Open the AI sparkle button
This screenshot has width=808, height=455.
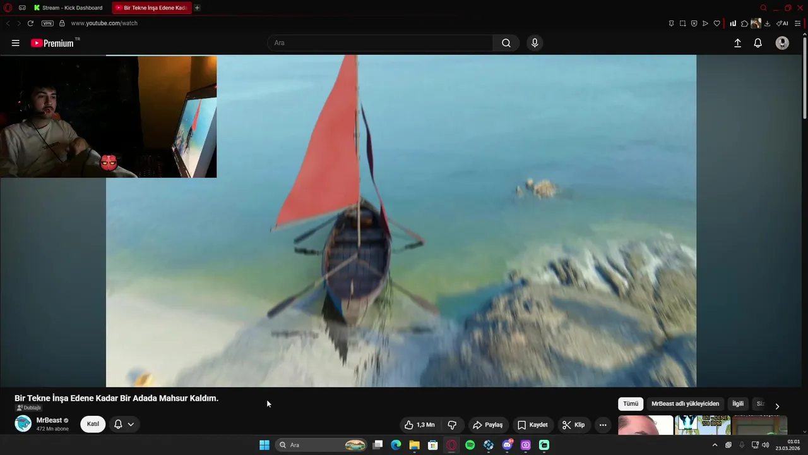click(782, 23)
